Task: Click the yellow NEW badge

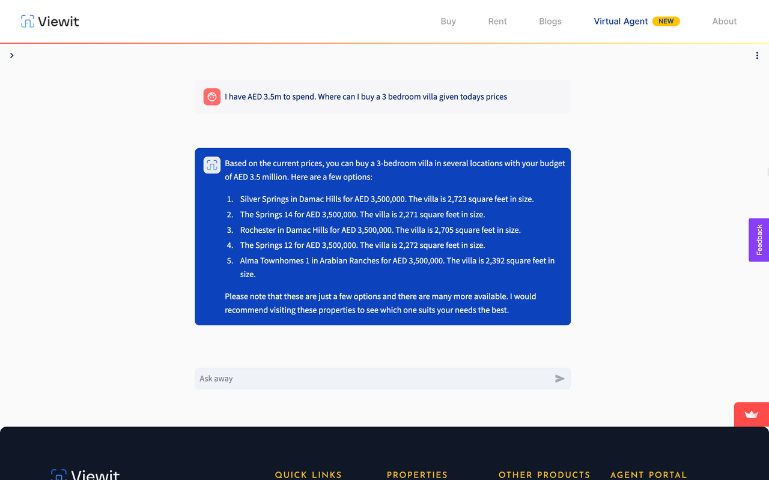Action: [666, 22]
